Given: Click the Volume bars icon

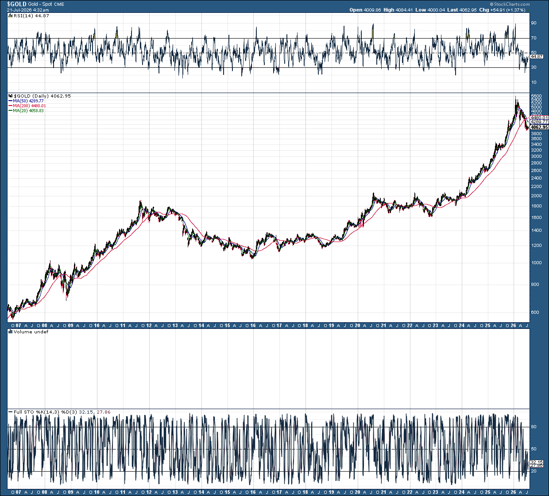Looking at the screenshot, I should coord(10,332).
